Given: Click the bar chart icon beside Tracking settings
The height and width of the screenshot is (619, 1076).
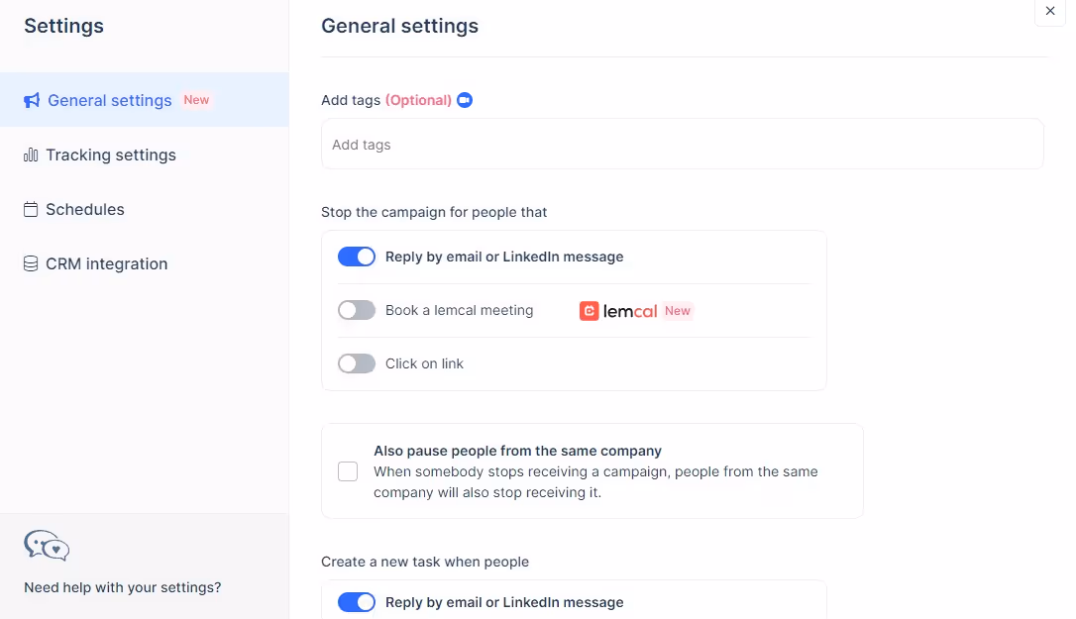Looking at the screenshot, I should click(30, 155).
